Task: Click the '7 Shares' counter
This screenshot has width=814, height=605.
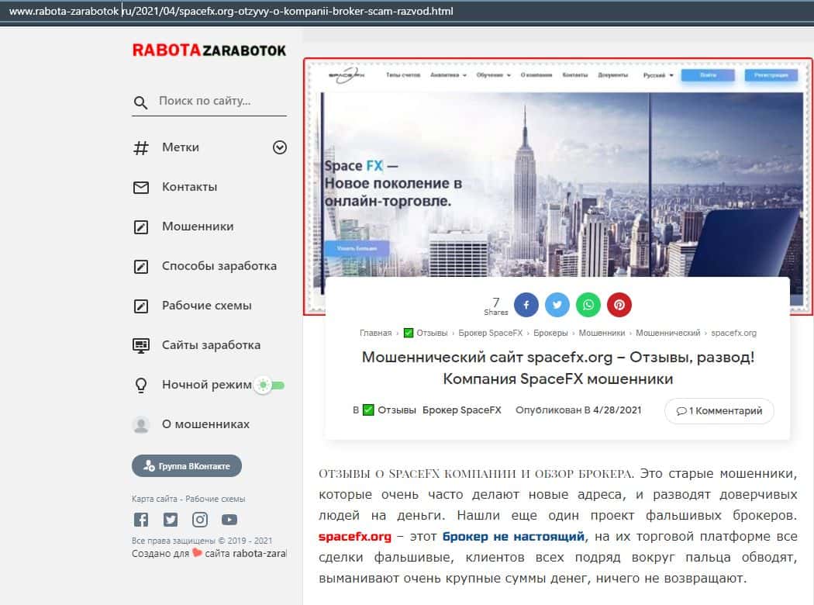Action: click(x=496, y=306)
